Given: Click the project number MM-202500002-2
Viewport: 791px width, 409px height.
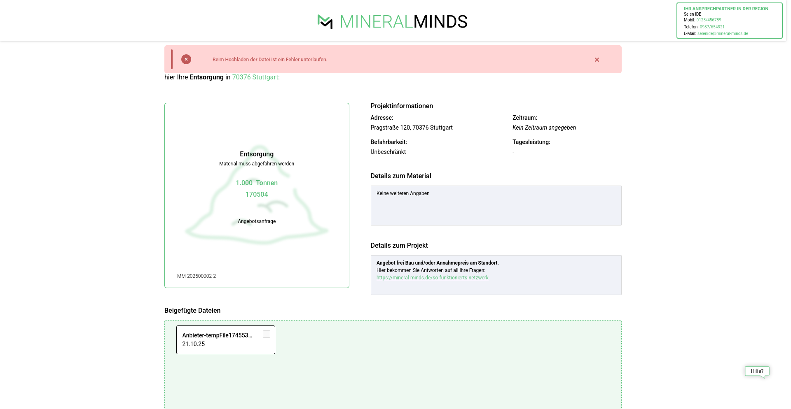Looking at the screenshot, I should (x=197, y=276).
